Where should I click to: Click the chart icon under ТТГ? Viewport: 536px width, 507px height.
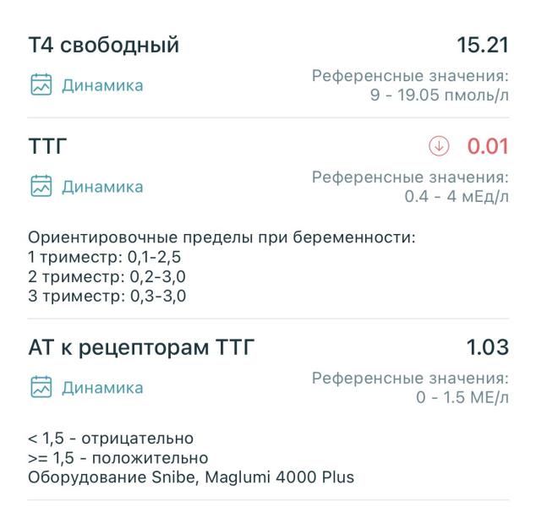click(x=41, y=186)
